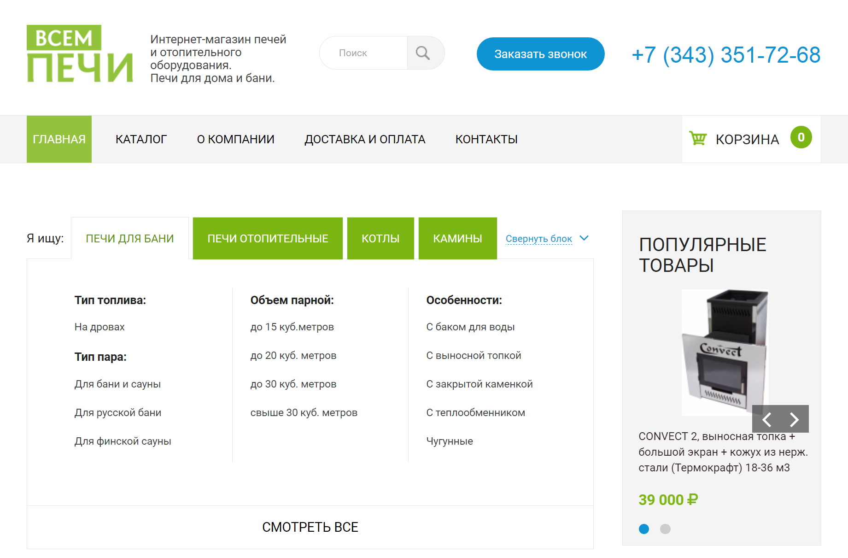Open the Главная menu item
Viewport: 848px width, 558px height.
59,139
